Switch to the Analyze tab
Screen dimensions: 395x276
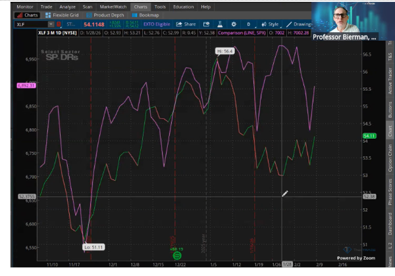(67, 7)
